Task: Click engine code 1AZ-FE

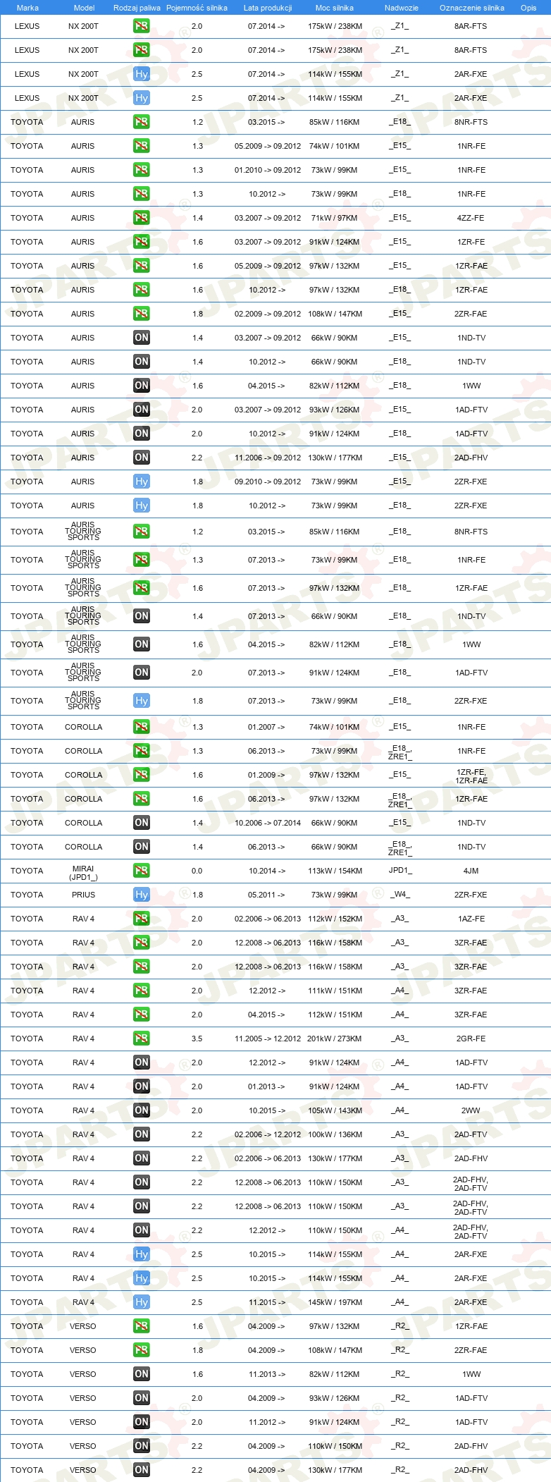Action: click(471, 919)
